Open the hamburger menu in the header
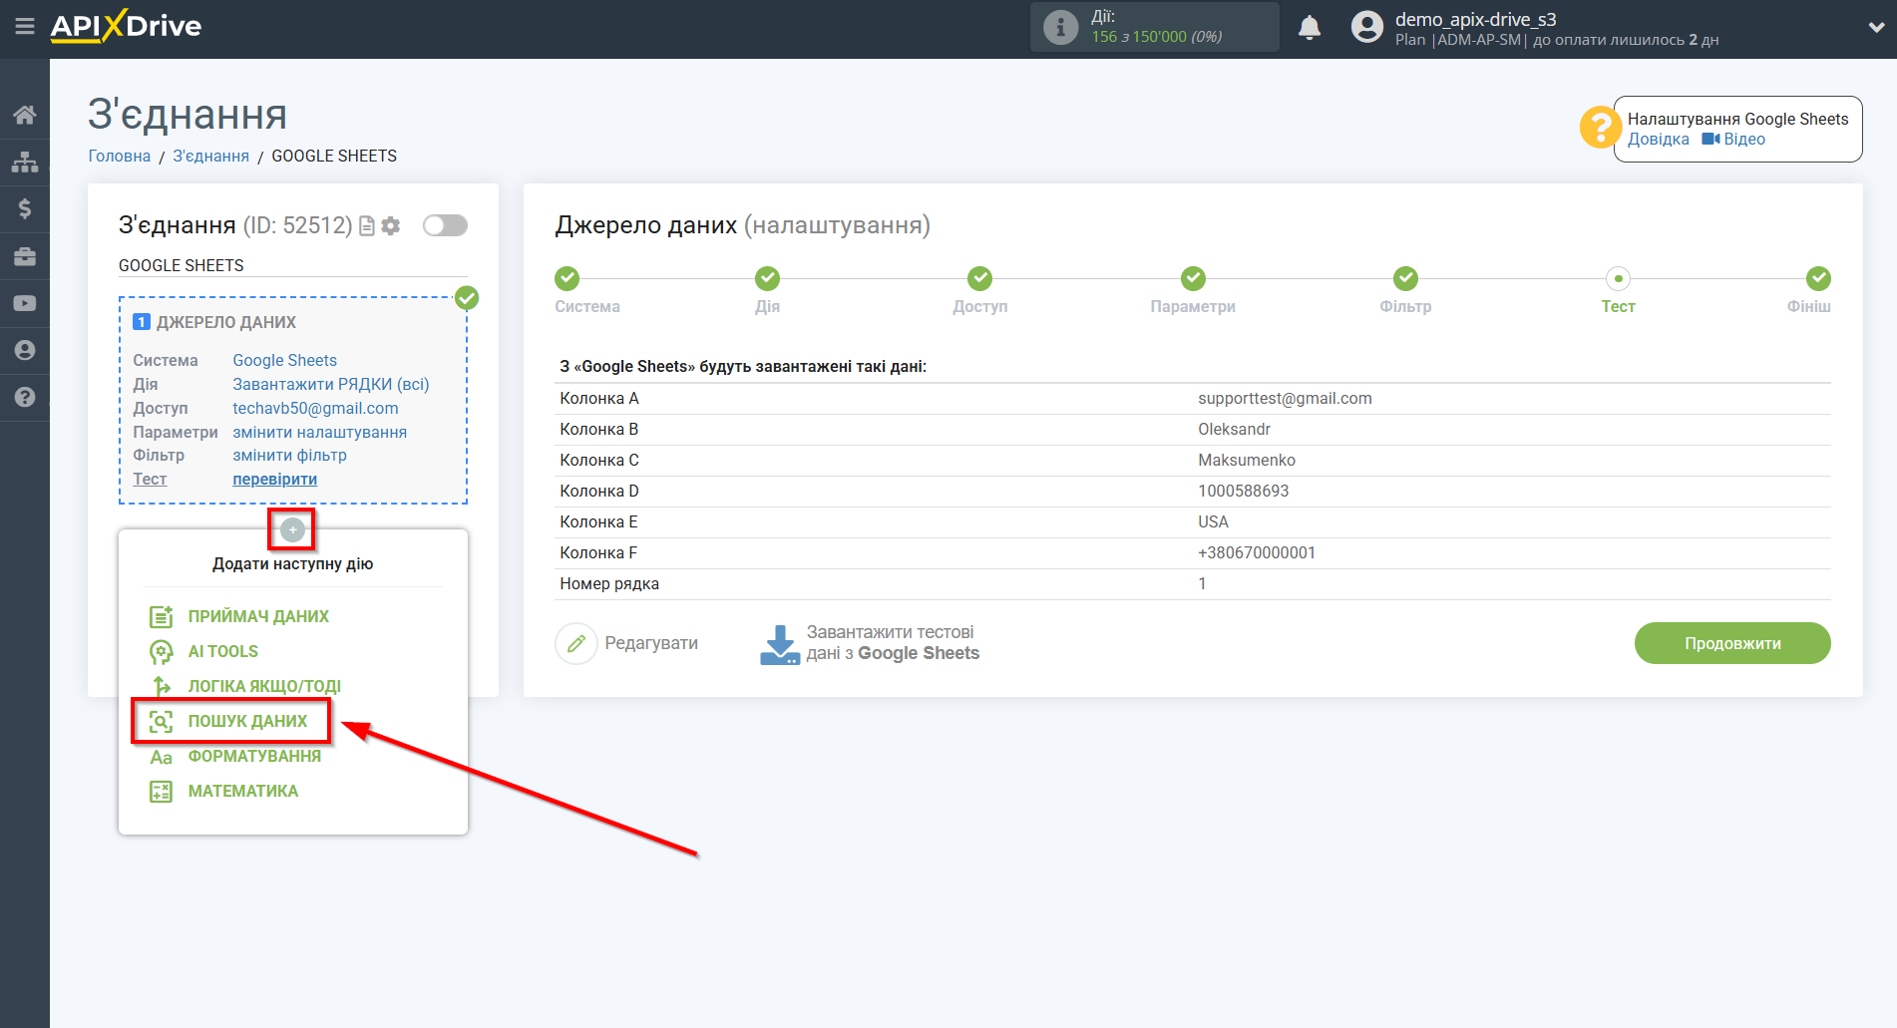Image resolution: width=1897 pixels, height=1028 pixels. pos(25,27)
